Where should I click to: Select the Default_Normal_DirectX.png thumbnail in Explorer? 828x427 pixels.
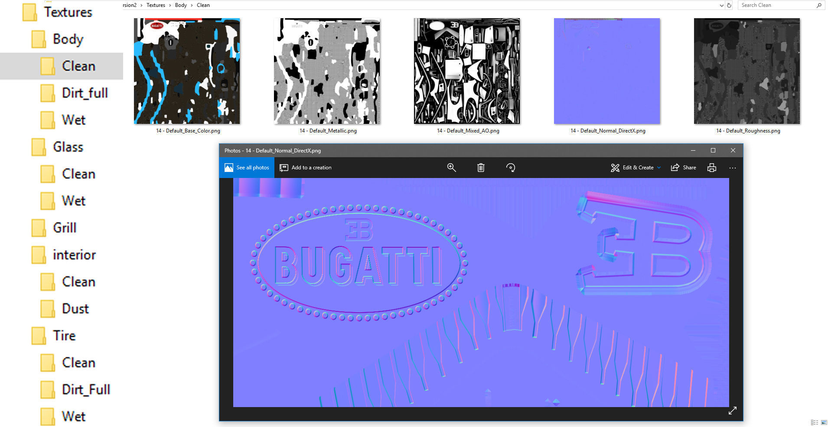coord(607,71)
